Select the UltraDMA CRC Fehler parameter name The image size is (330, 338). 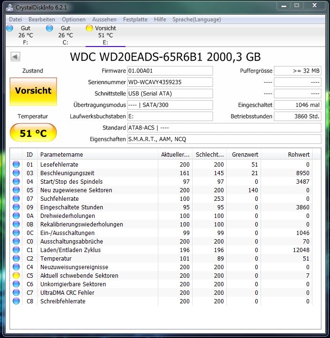pos(67,293)
